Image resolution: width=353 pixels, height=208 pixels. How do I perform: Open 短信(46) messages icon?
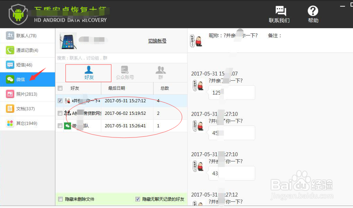10,65
